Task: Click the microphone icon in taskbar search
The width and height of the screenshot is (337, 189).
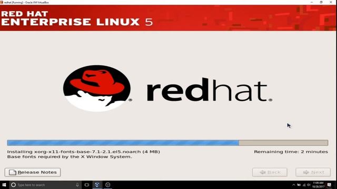Action: pyautogui.click(x=77, y=185)
